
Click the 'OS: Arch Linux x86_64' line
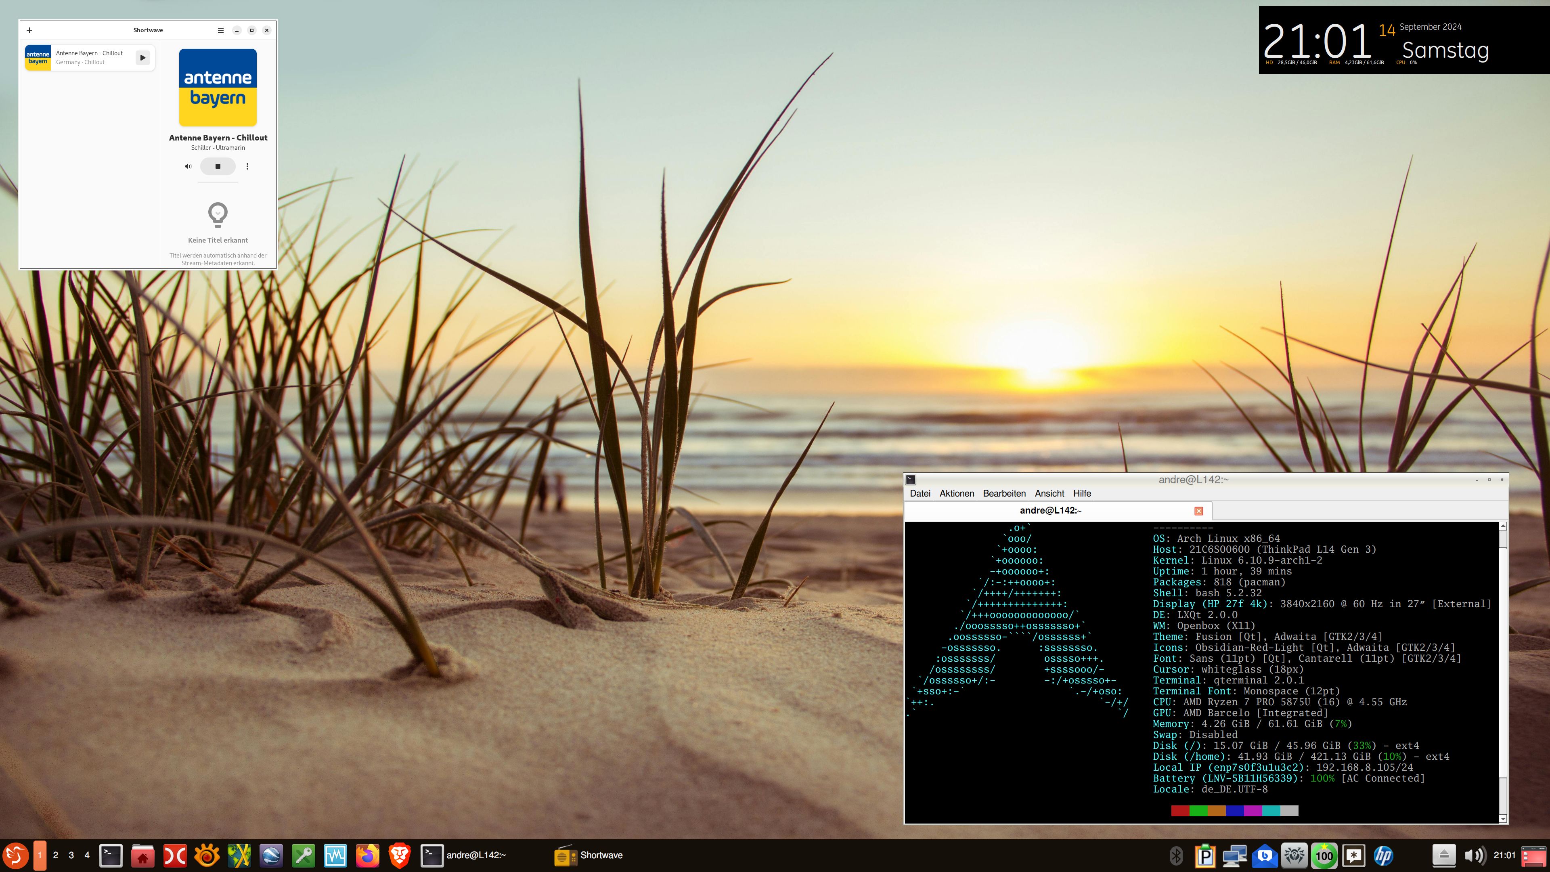[x=1216, y=539]
